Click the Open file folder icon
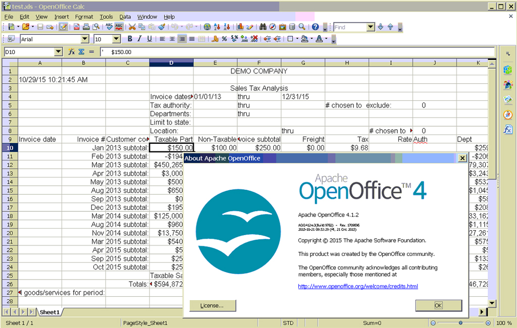 (26, 27)
